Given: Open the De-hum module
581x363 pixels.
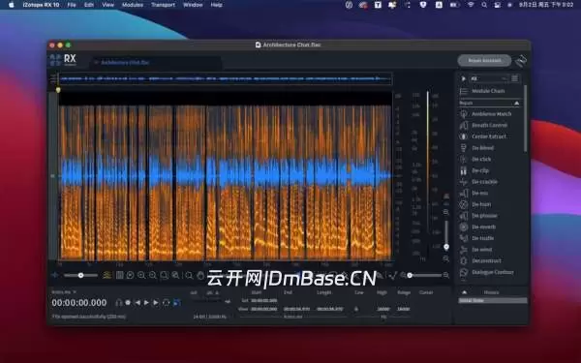Looking at the screenshot, I should [x=481, y=204].
